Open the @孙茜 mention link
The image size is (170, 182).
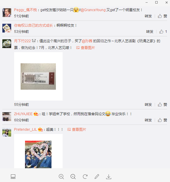(87, 41)
